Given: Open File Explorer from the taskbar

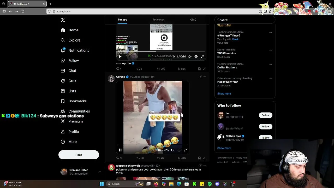Looking at the screenshot, I should pos(171,184).
